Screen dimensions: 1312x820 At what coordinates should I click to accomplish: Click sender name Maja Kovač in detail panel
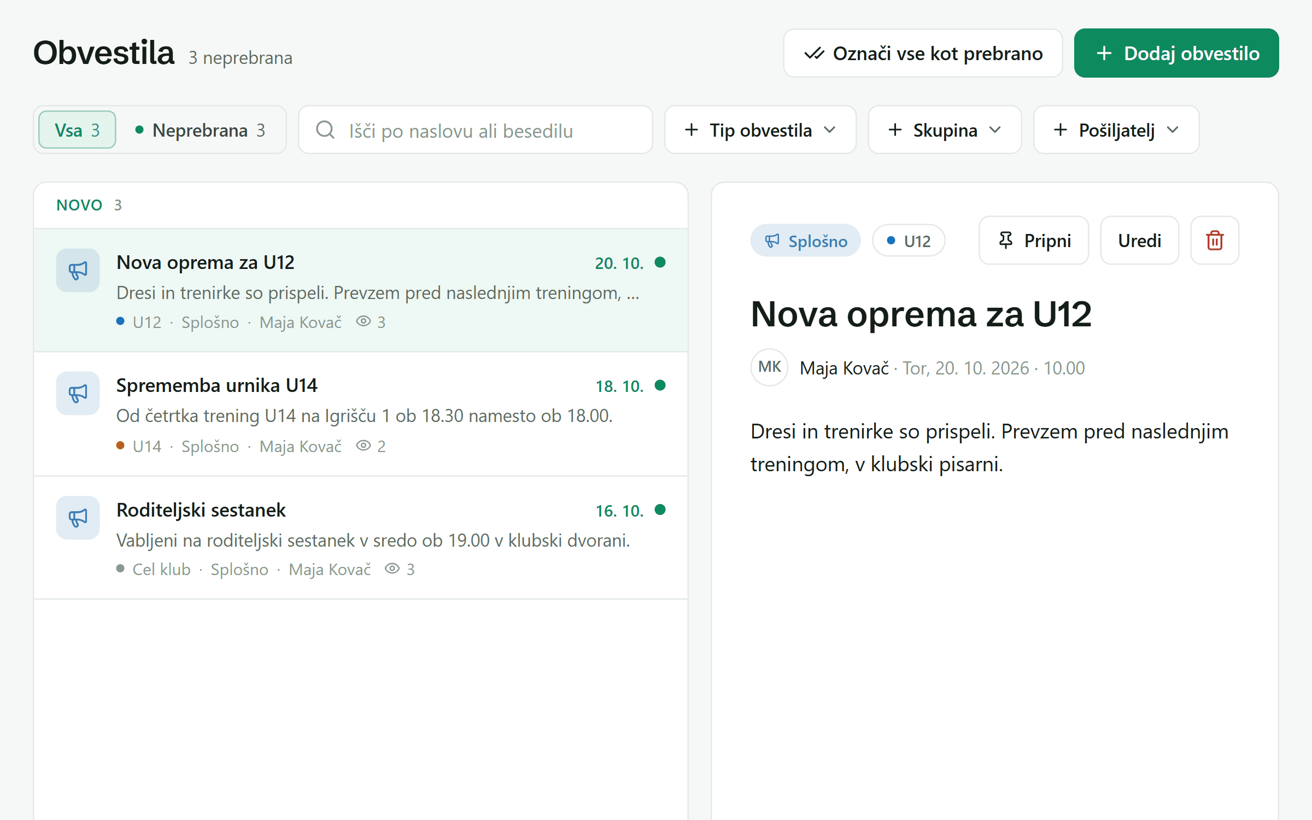click(844, 368)
